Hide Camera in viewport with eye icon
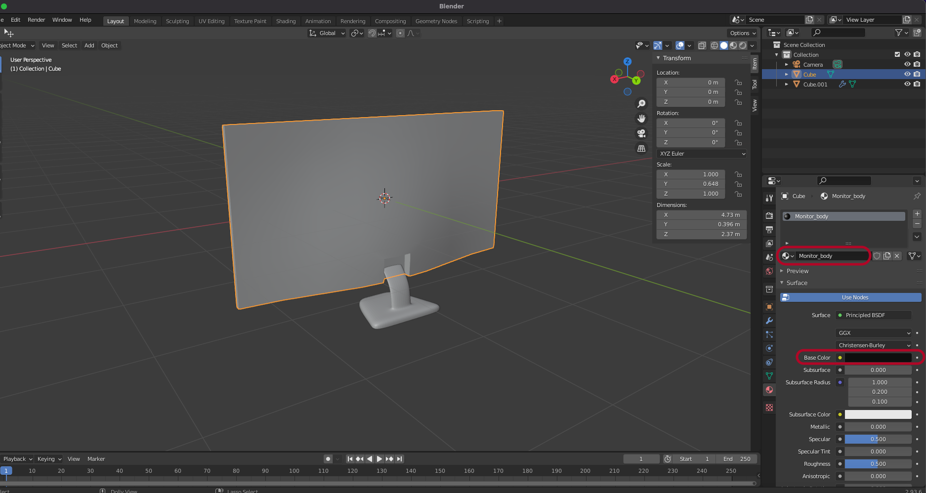Viewport: 926px width, 493px height. tap(907, 65)
